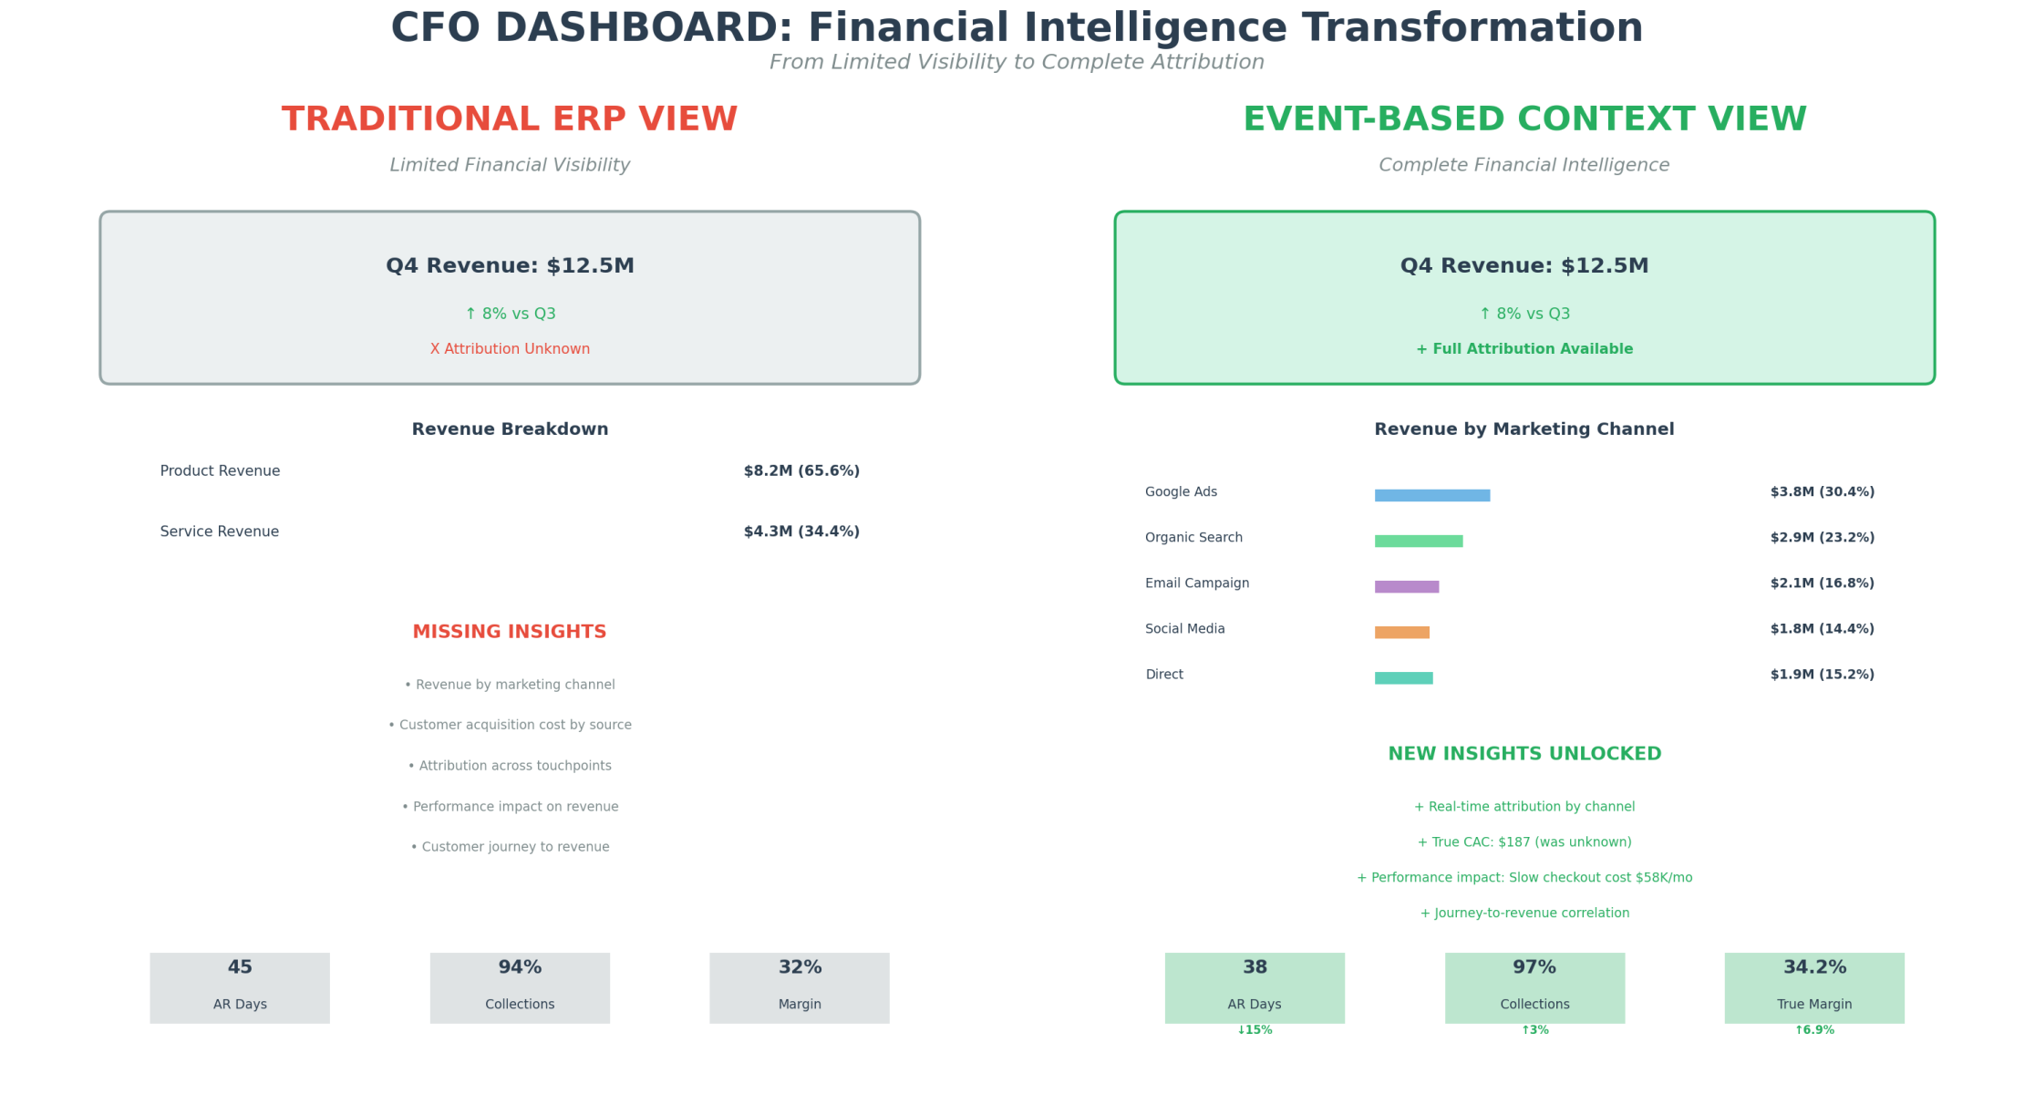Switch to Event-Based Context View heading
Image resolution: width=2035 pixels, height=1115 pixels.
click(1524, 119)
